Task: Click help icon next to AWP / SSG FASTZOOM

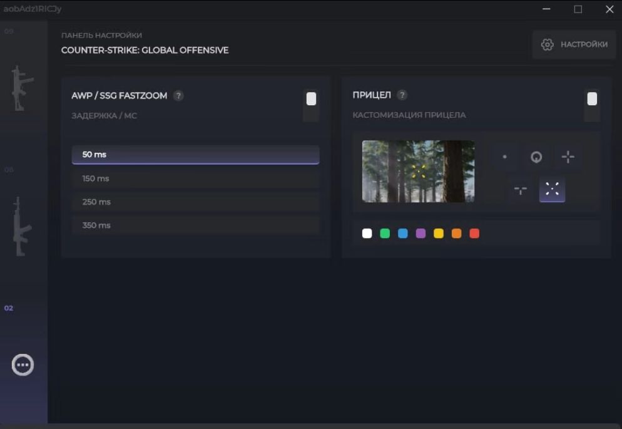Action: click(x=178, y=96)
